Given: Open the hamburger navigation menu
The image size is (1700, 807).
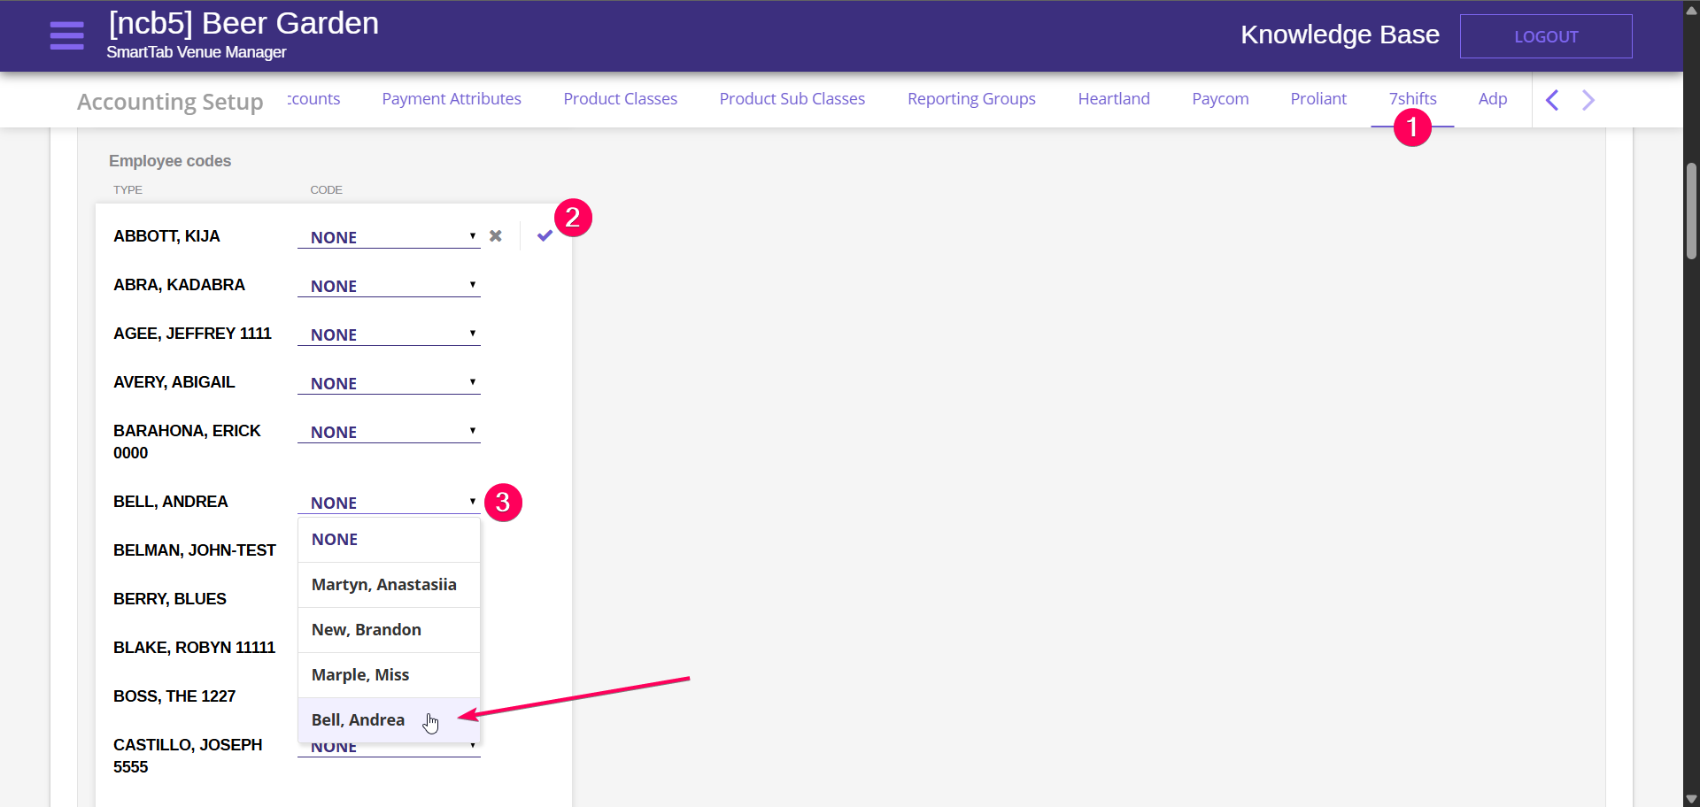Looking at the screenshot, I should (66, 35).
